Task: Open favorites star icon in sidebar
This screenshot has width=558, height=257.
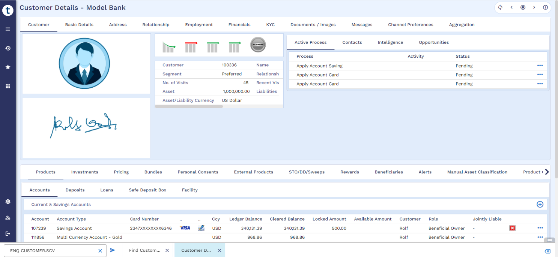Action: (8, 67)
